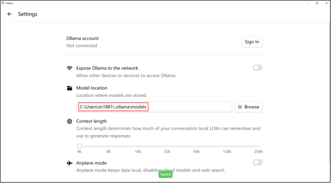331x183 pixels.
Task: Click the 'Model location' heading
Action: [x=91, y=88]
